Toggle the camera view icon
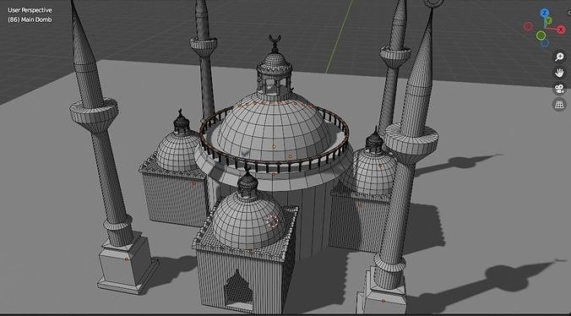 [x=559, y=89]
